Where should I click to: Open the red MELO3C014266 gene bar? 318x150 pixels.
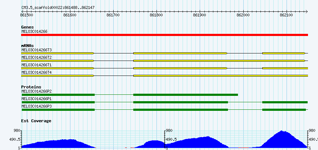pos(164,35)
